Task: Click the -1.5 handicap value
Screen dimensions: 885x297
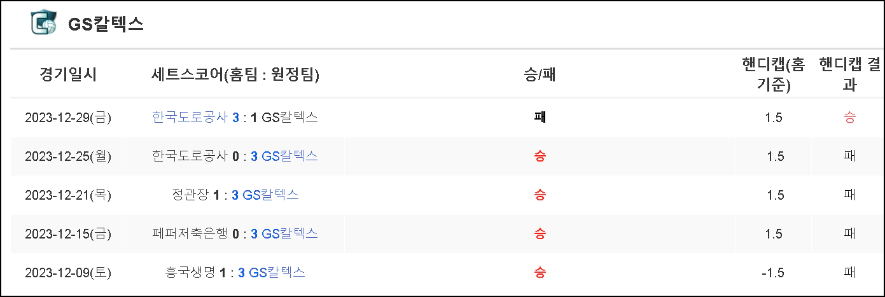Action: (x=773, y=273)
